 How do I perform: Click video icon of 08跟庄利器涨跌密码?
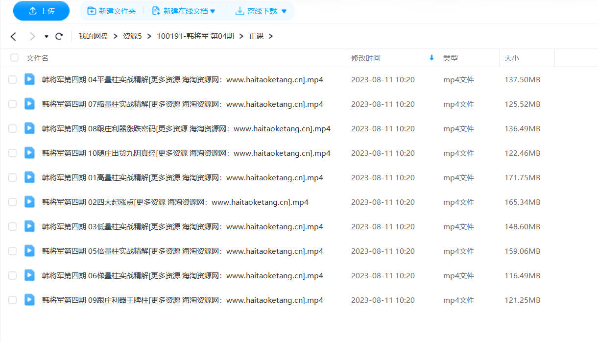coord(30,128)
